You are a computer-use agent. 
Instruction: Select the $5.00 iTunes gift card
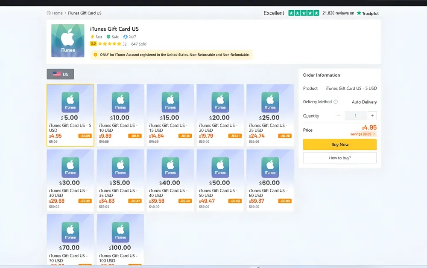click(70, 115)
